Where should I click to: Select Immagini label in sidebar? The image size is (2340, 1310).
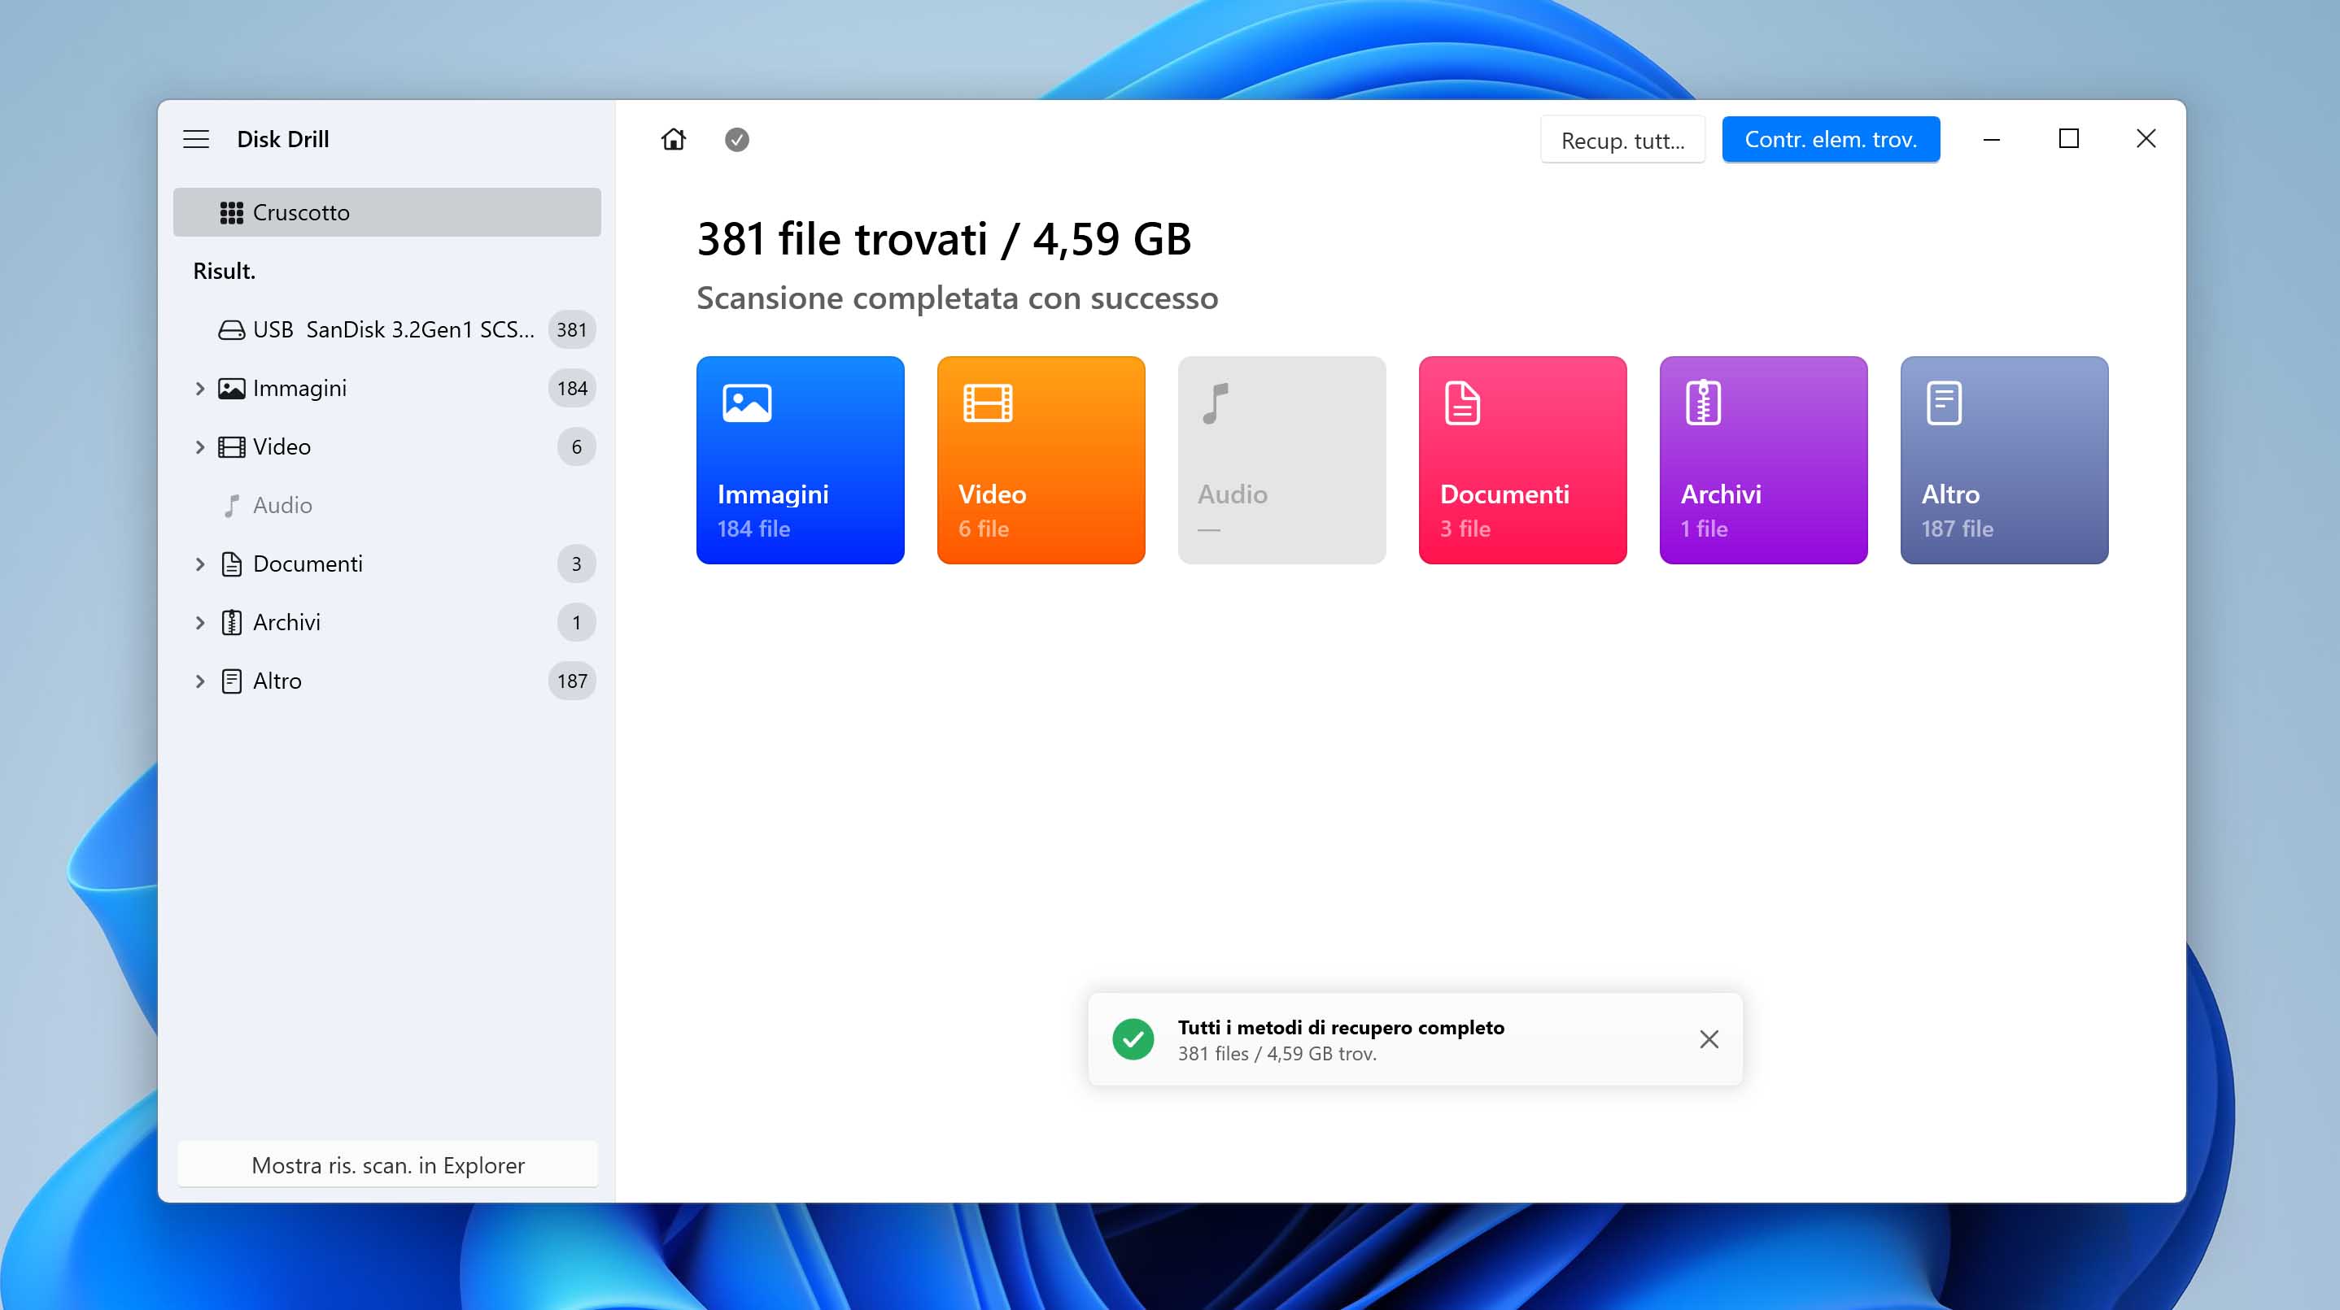[x=299, y=389]
